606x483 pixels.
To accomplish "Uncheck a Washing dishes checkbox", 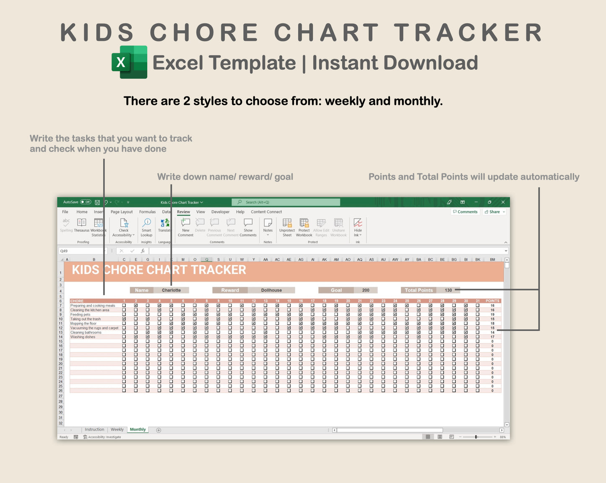I will [136, 336].
